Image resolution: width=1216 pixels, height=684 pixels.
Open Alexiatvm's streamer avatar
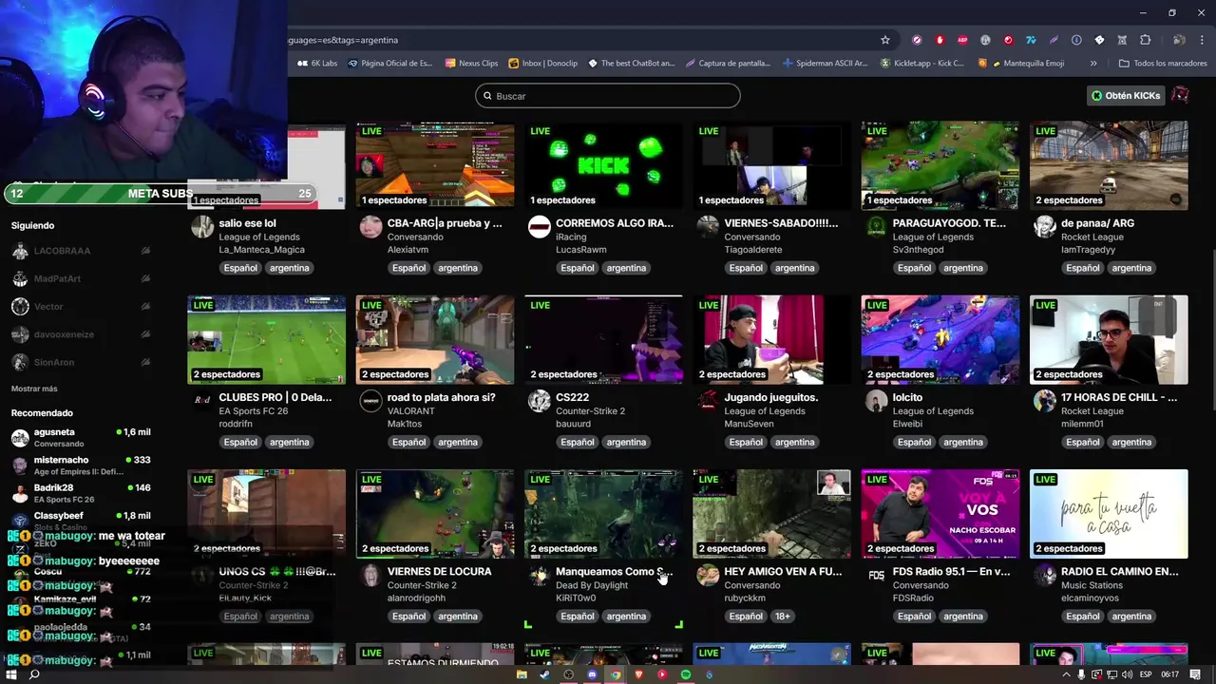click(370, 227)
